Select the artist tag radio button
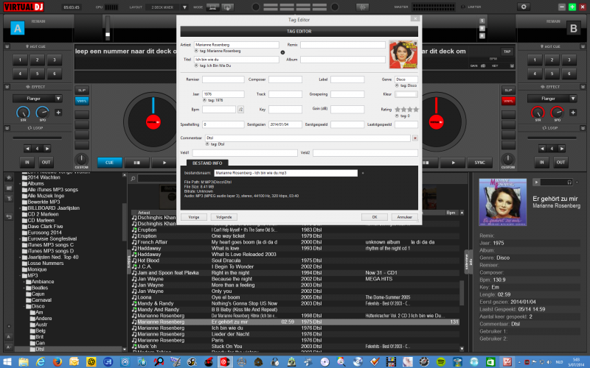The image size is (590, 368). (196, 51)
